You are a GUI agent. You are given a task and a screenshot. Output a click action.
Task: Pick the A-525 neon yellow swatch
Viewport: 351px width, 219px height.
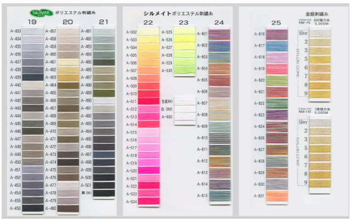[x=184, y=32]
